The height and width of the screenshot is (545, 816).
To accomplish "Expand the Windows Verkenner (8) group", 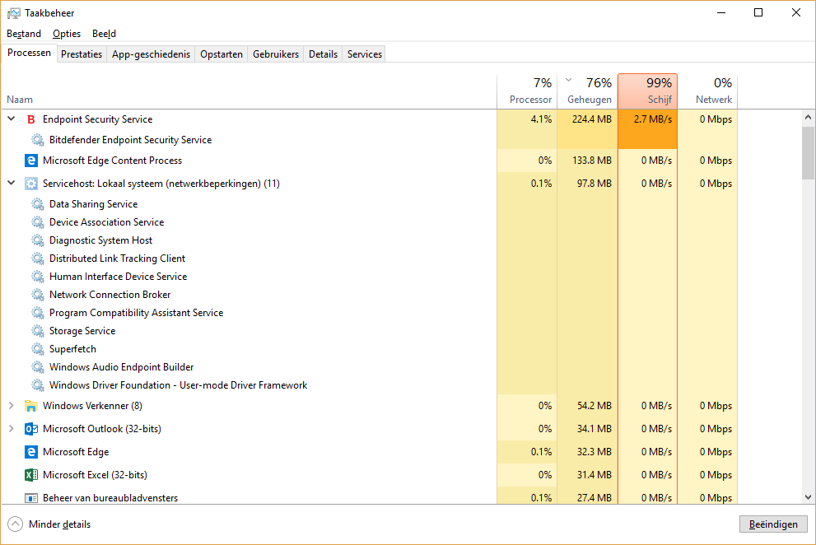I will (x=12, y=406).
